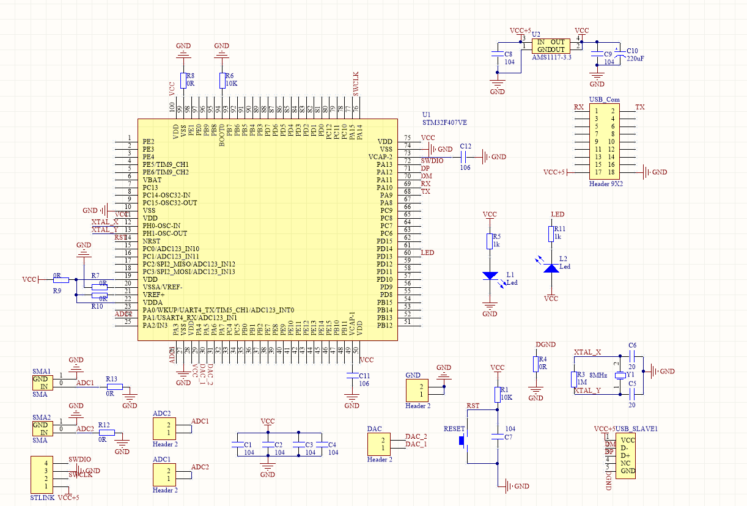Select the SMA1 connector symbol
Image resolution: width=747 pixels, height=506 pixels.
pos(42,383)
